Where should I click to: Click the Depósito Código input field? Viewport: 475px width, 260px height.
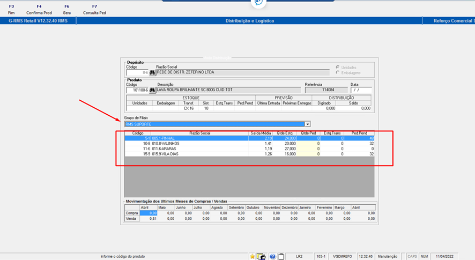(x=137, y=73)
